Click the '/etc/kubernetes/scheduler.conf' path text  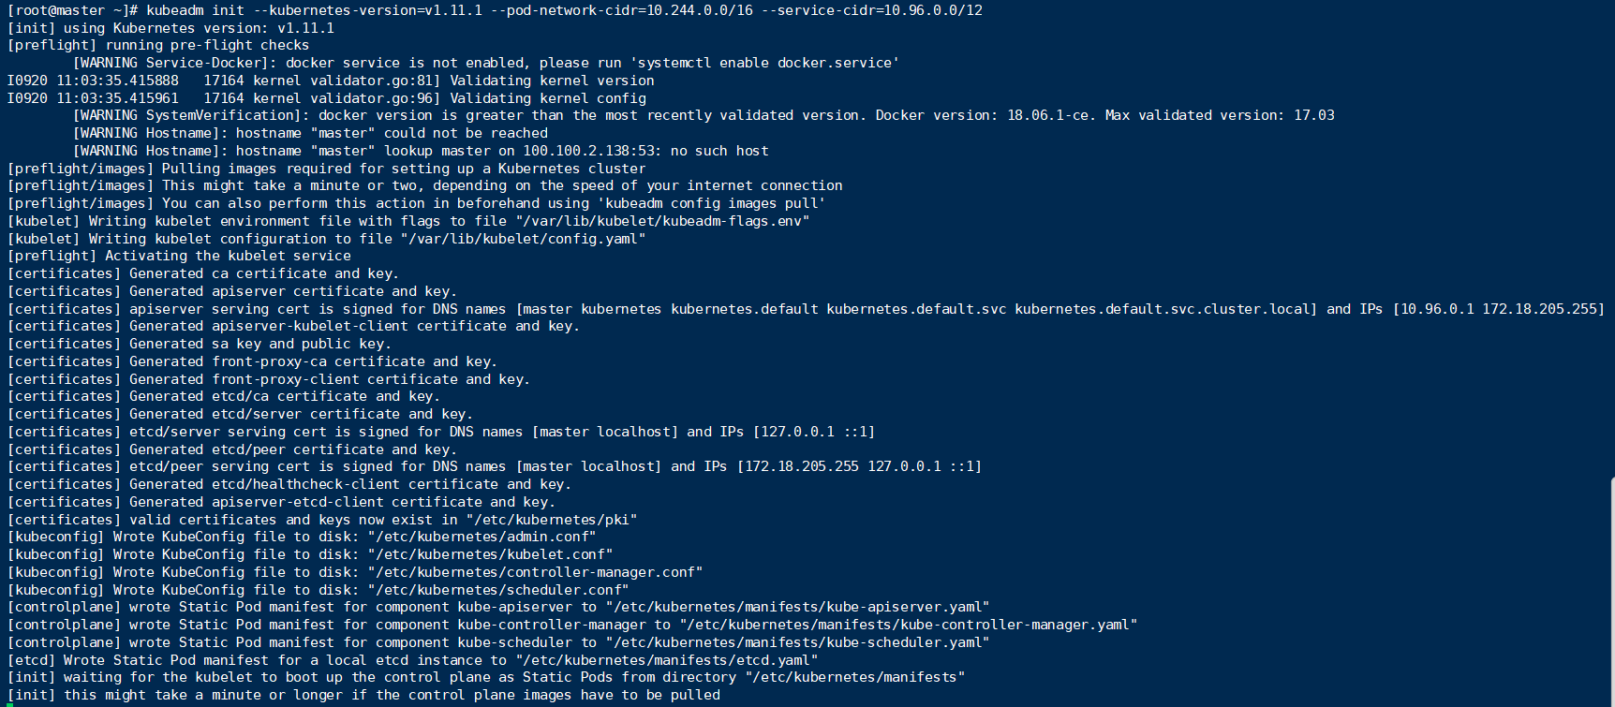[x=498, y=590]
